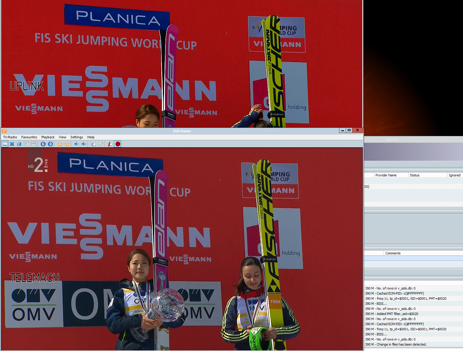Select the last 'Added PMT filter, pid=$0020' log line

pos(414,314)
